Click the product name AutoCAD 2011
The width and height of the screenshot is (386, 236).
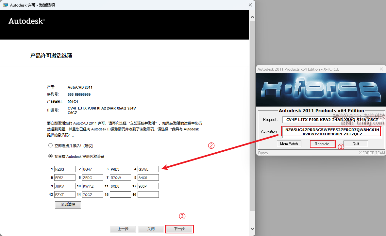tap(80, 87)
